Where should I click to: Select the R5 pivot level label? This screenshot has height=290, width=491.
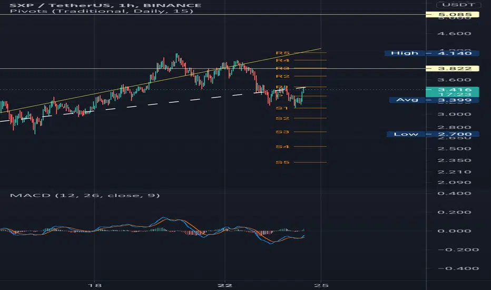click(282, 53)
